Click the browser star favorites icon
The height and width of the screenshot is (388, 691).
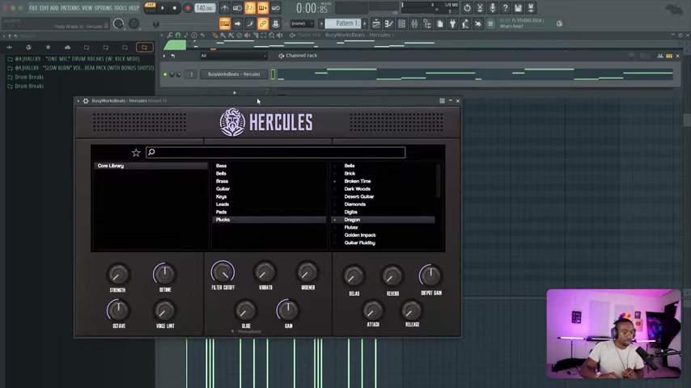[x=48, y=47]
